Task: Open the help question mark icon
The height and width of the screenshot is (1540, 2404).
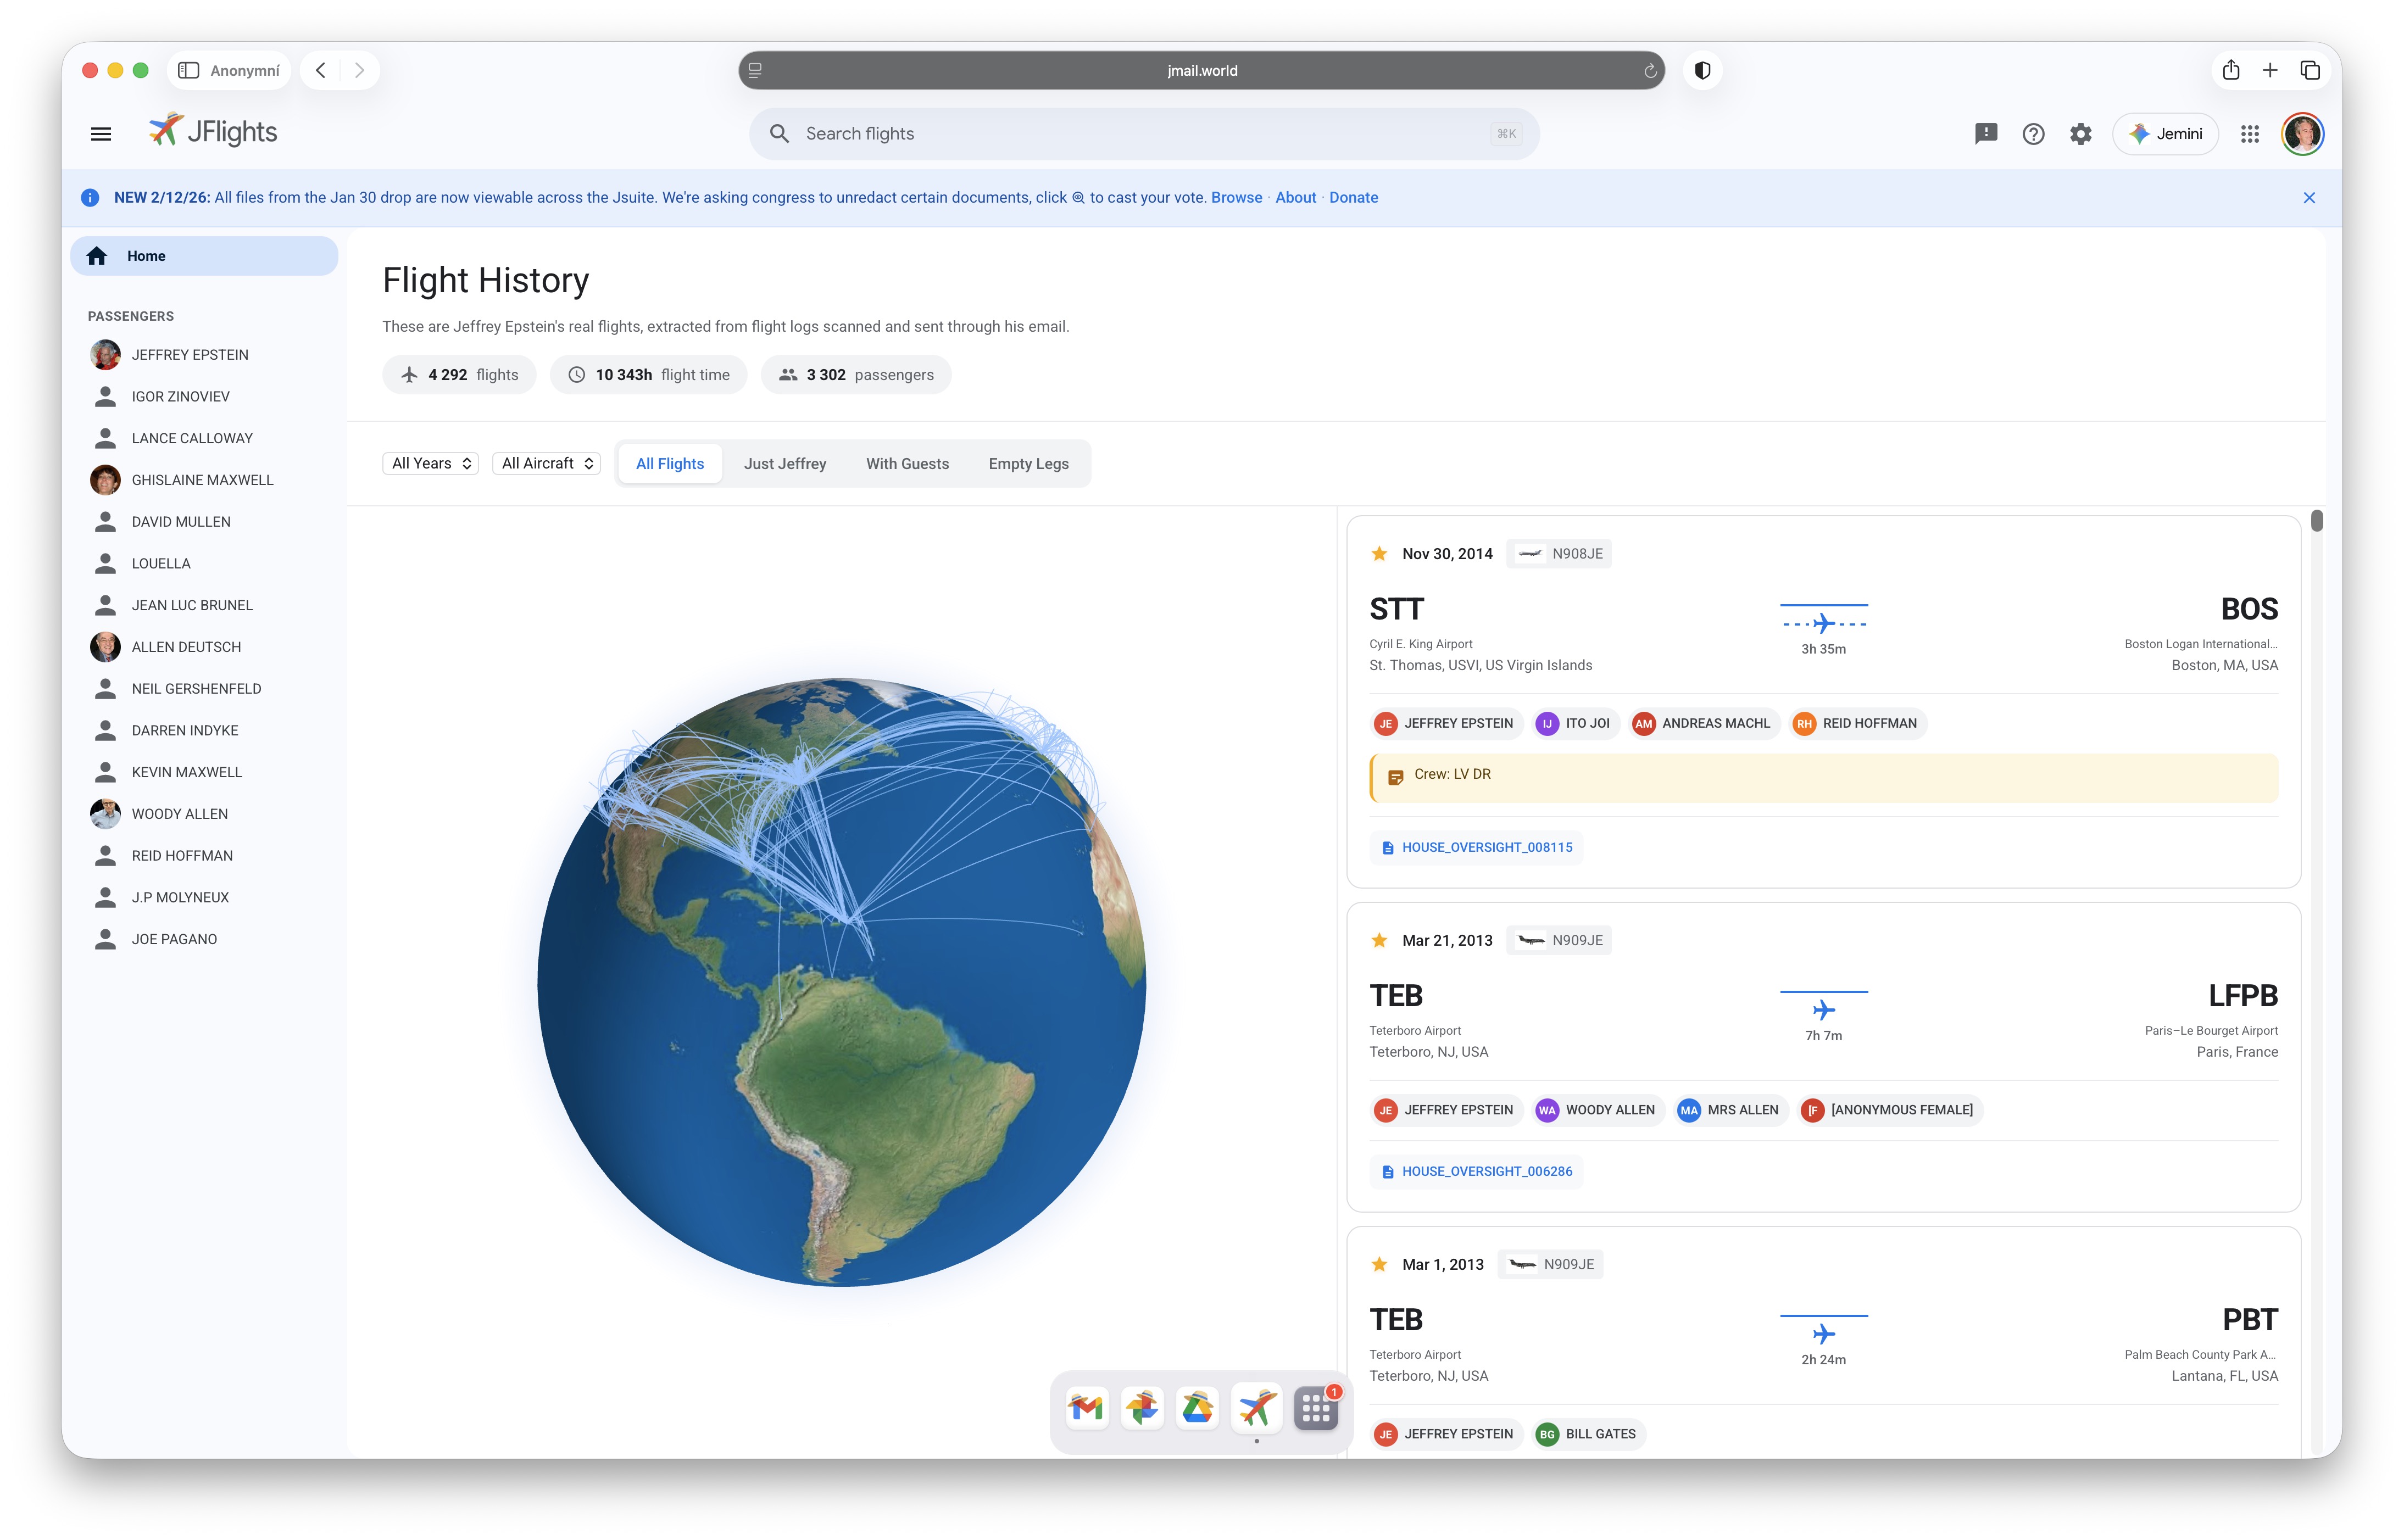Action: tap(2033, 134)
